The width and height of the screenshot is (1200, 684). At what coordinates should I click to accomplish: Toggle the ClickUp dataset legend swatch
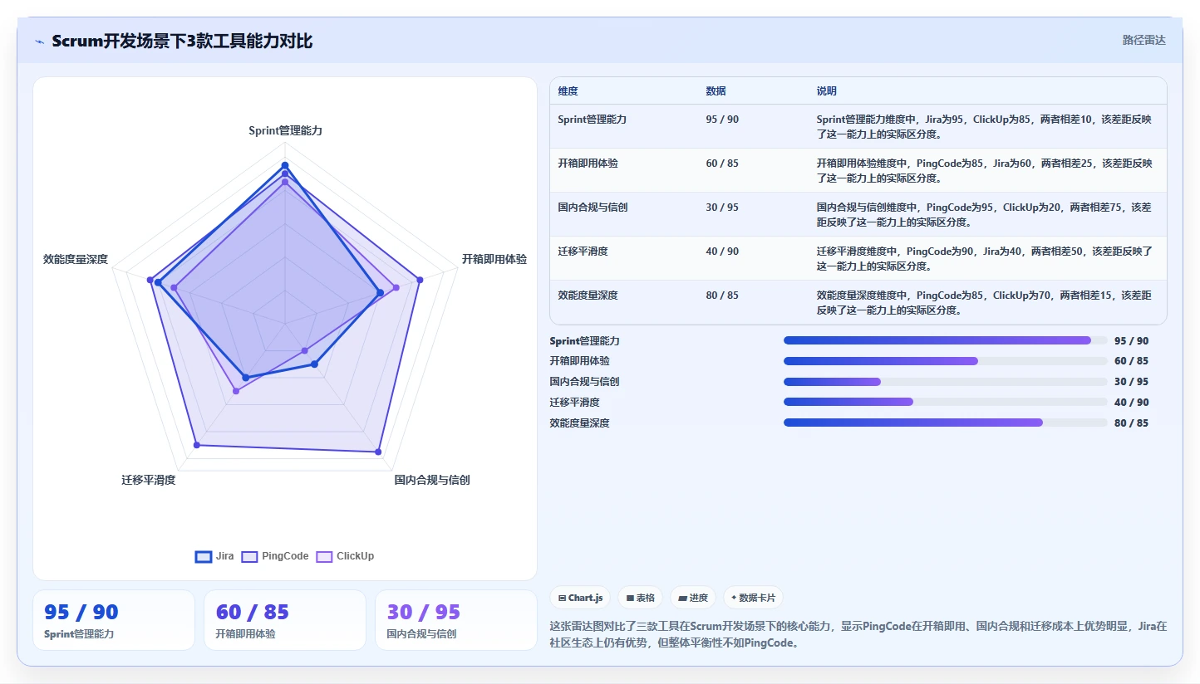click(x=324, y=556)
